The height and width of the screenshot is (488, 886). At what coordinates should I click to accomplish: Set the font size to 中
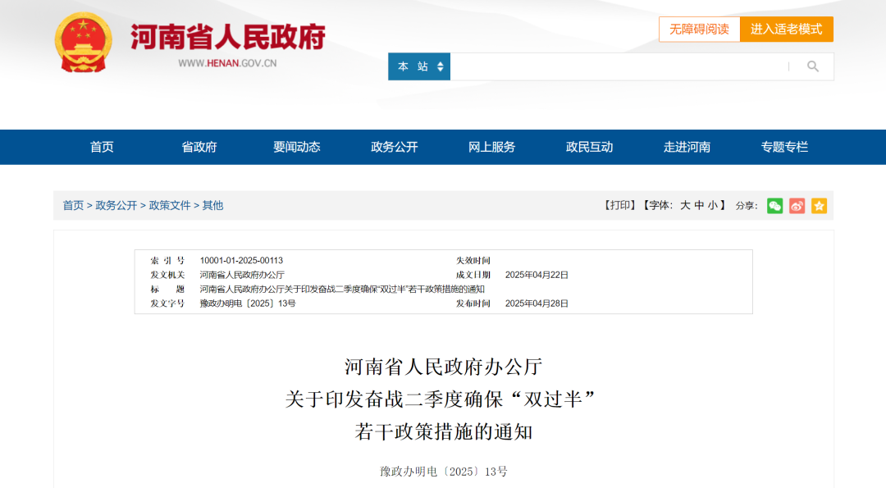click(699, 206)
